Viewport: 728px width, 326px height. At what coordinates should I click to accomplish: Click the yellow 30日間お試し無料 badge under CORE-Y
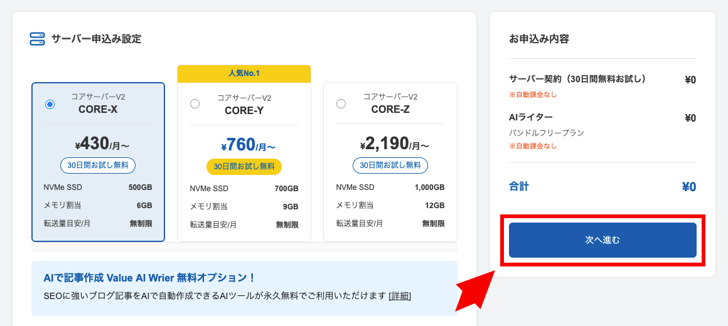[x=244, y=167]
